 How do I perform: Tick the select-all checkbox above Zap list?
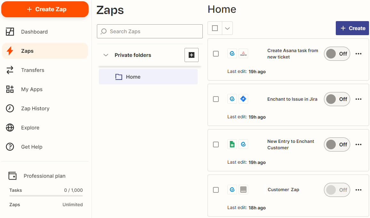215,28
